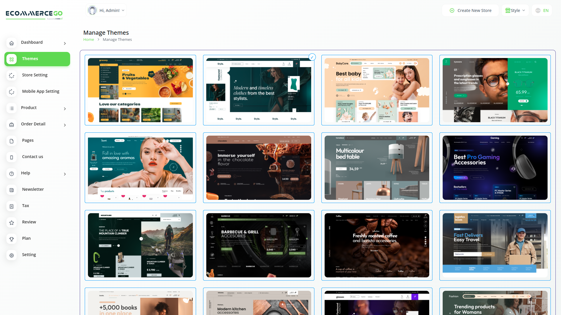561x315 pixels.
Task: Select the Themes menu item
Action: [x=37, y=59]
